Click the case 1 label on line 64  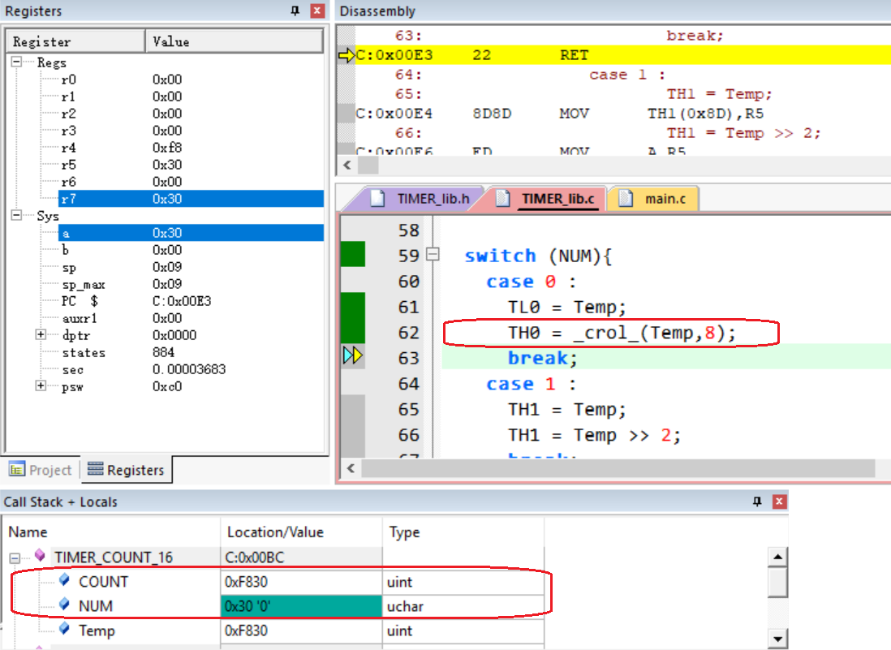pyautogui.click(x=531, y=384)
